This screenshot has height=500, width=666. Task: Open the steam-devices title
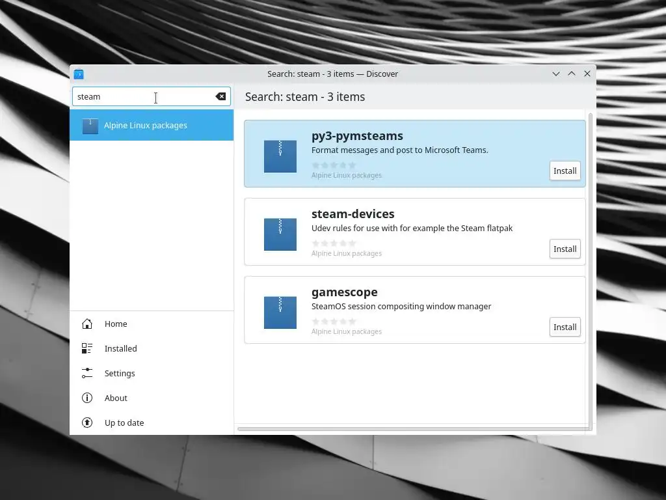pyautogui.click(x=353, y=214)
